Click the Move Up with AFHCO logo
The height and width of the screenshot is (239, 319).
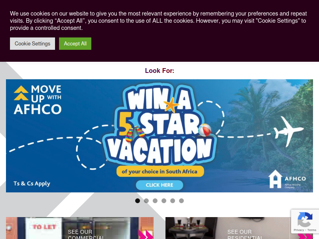pyautogui.click(x=37, y=100)
